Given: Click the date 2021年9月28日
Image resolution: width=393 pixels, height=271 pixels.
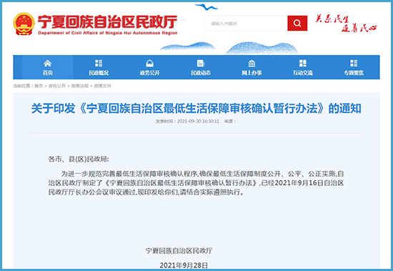Looking at the screenshot, I should click(x=184, y=265).
